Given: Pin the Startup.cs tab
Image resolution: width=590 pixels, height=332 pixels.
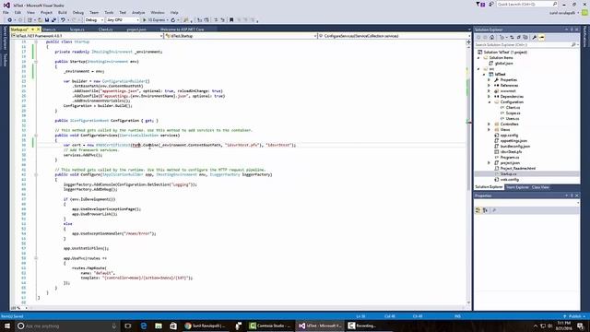Looking at the screenshot, I should [x=33, y=30].
